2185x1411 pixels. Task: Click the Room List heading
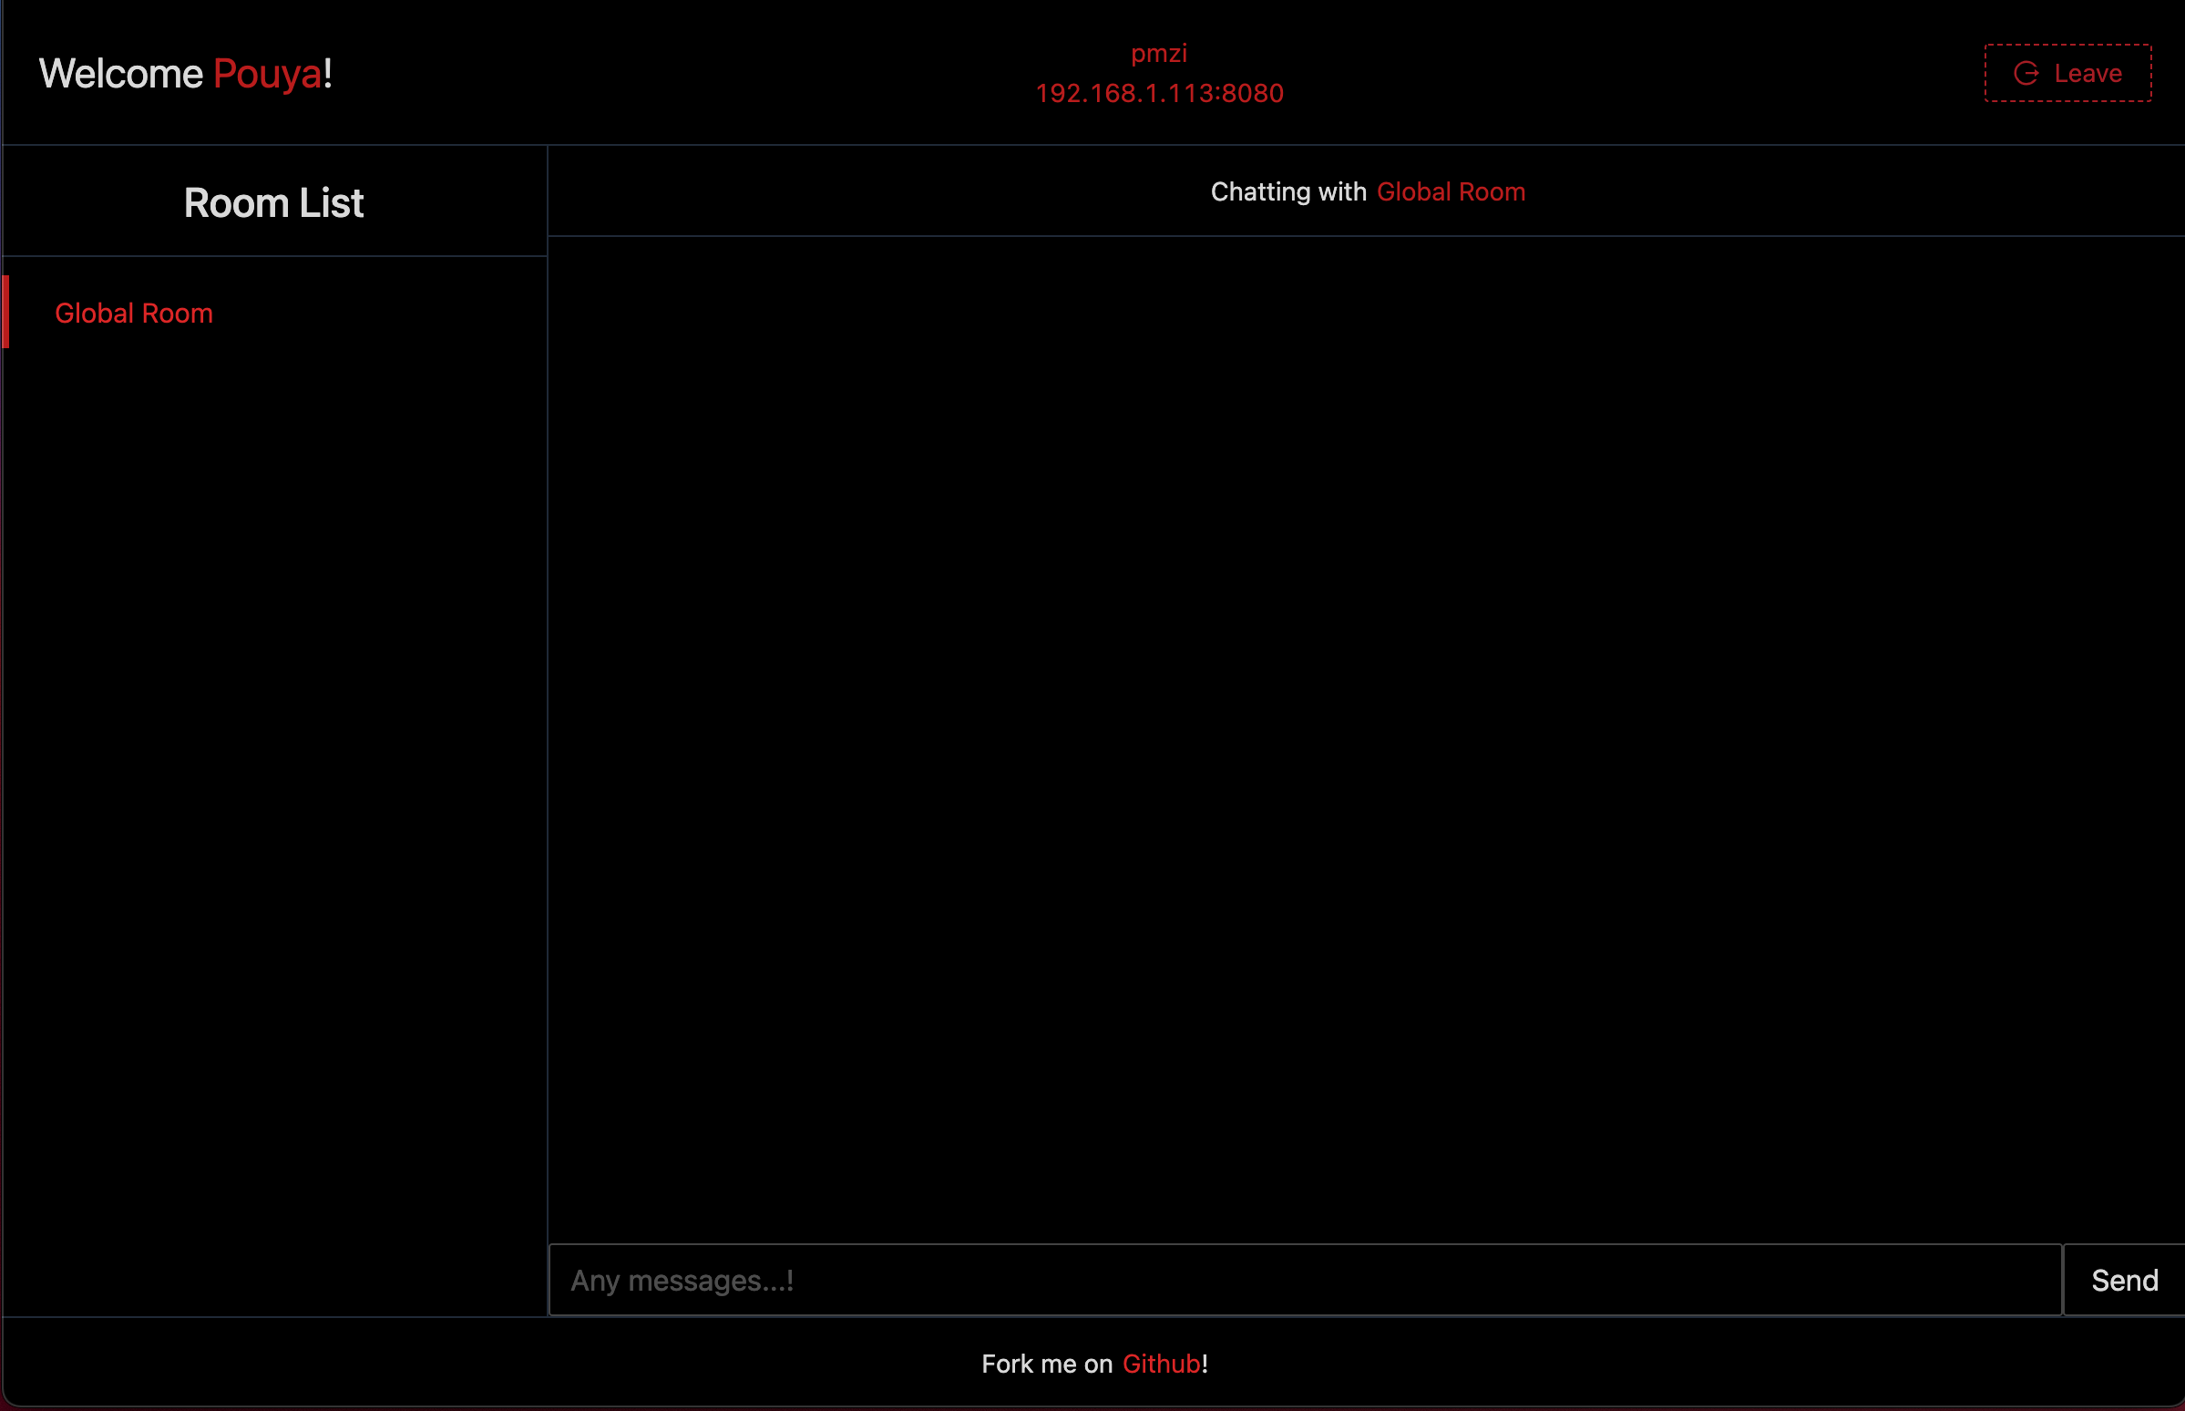point(272,202)
